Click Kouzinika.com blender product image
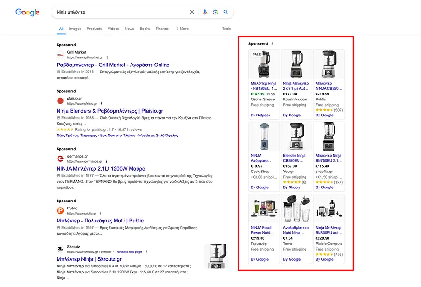This screenshot has width=421, height=287. 297,64
